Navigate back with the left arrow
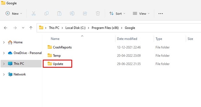 5,28
